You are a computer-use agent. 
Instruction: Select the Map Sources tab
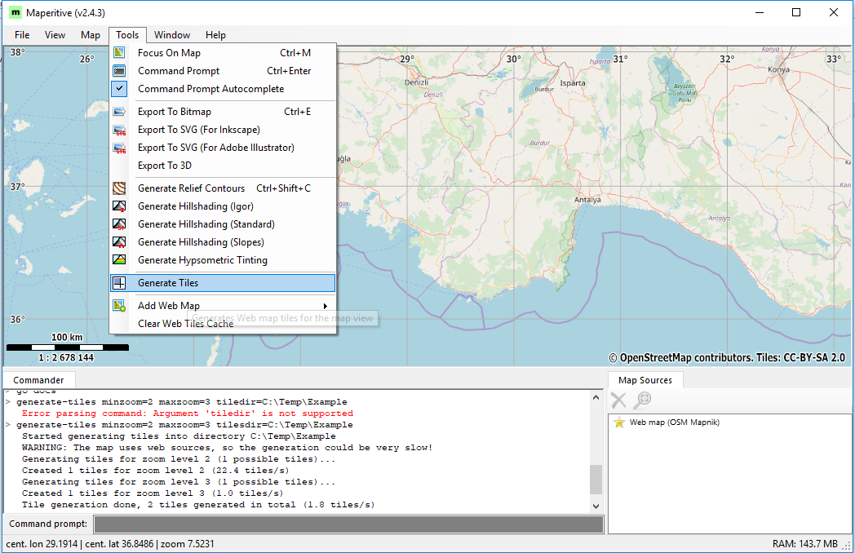coord(645,380)
